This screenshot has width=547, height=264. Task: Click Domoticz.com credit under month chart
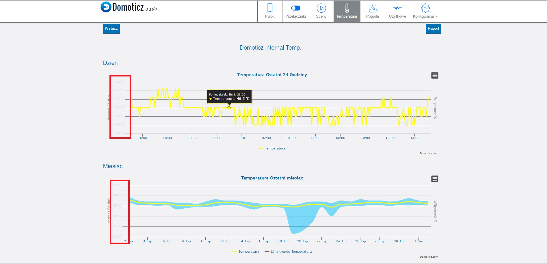click(429, 257)
